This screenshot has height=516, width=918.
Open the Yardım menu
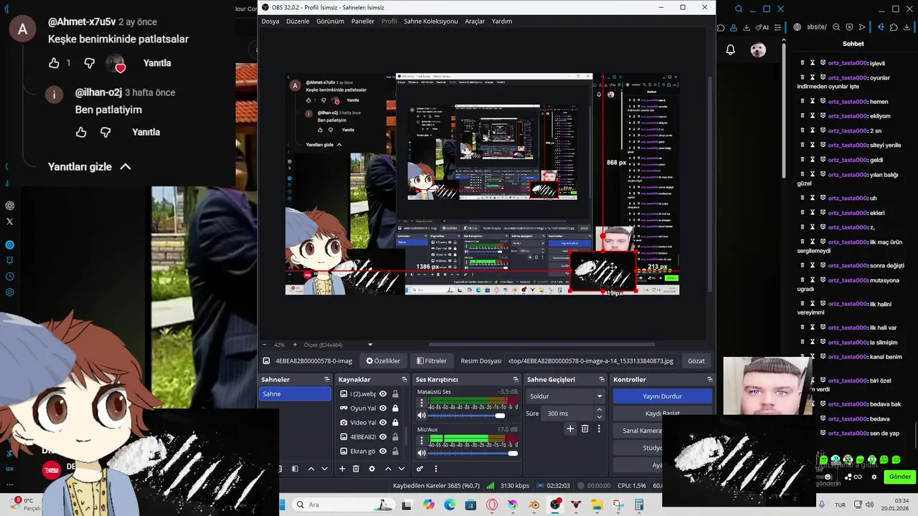tap(502, 21)
